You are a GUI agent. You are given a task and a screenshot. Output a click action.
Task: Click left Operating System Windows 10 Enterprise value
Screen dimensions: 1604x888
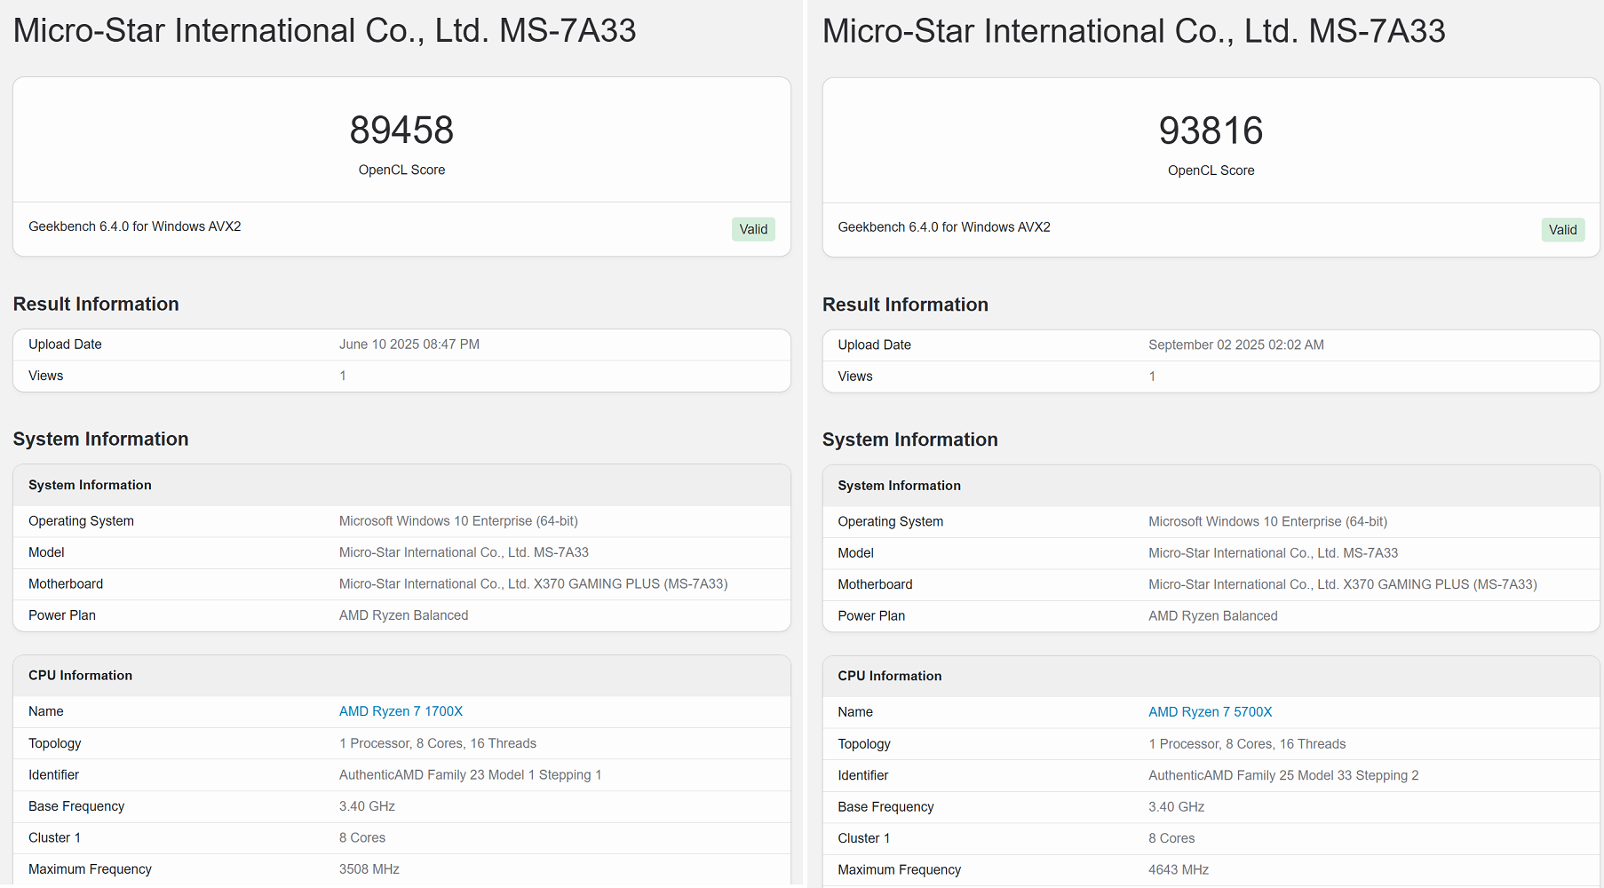(x=458, y=521)
